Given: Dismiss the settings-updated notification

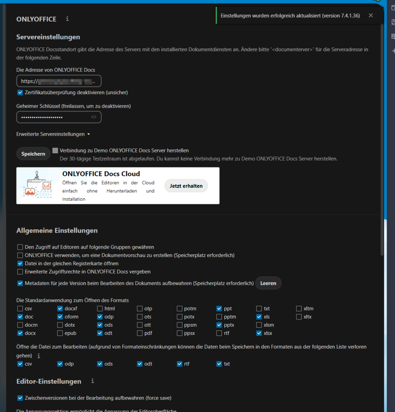Looking at the screenshot, I should [370, 16].
